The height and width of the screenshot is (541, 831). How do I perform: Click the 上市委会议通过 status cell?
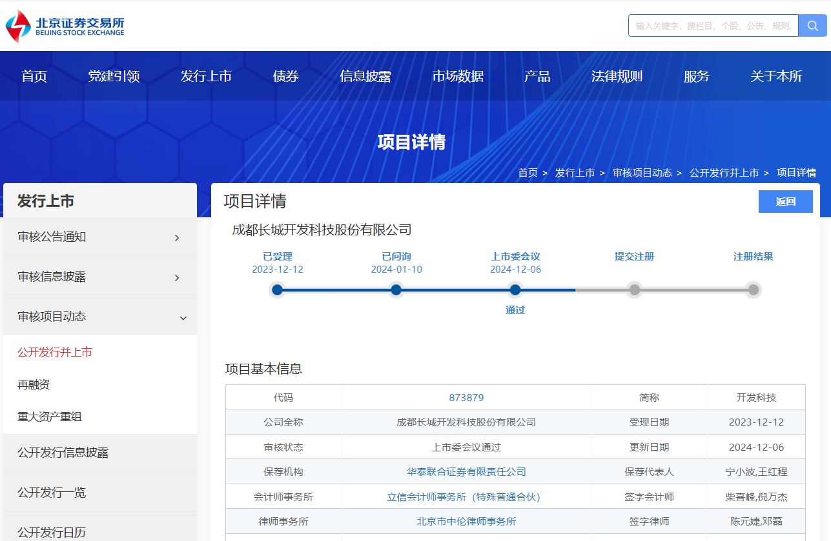(x=466, y=447)
